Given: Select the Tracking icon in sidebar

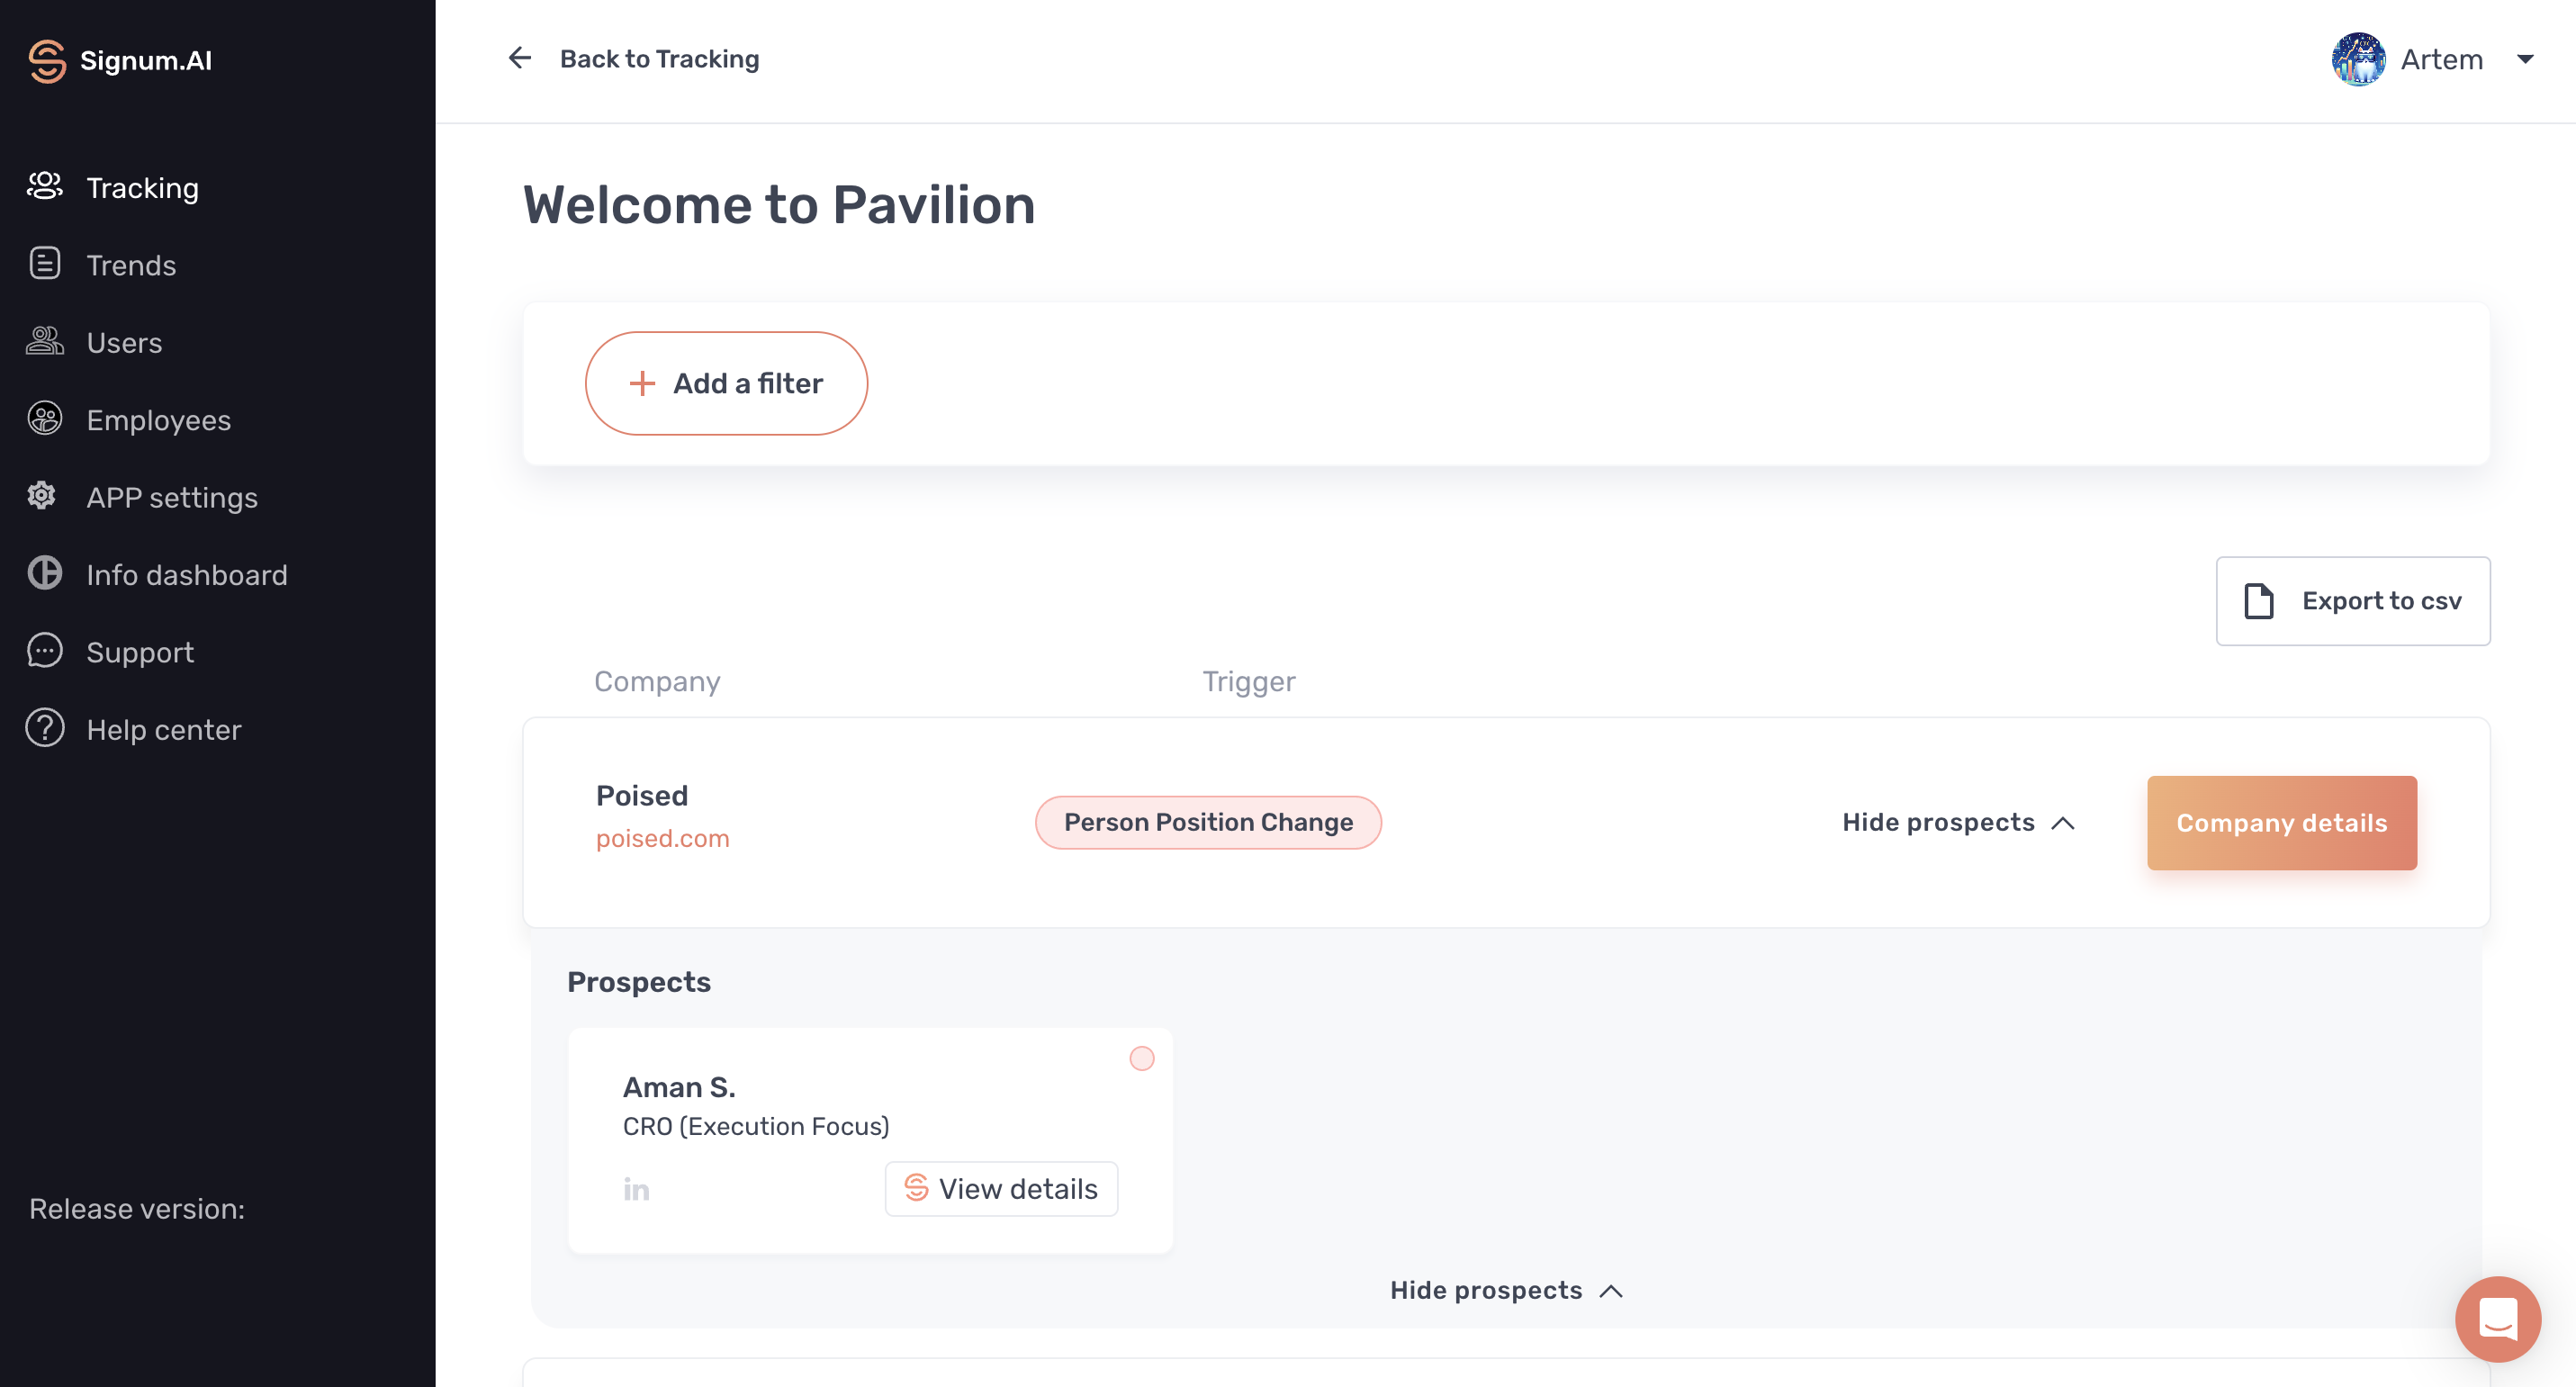Looking at the screenshot, I should 45,187.
